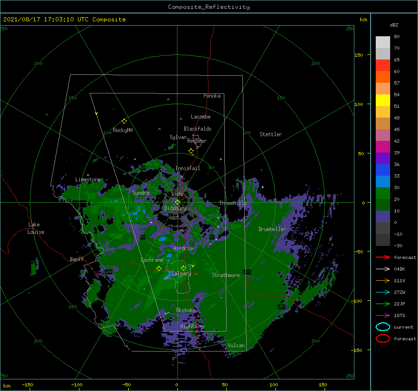The width and height of the screenshot is (418, 391).
Task: Click the Cochrane city label
Action: point(152,260)
